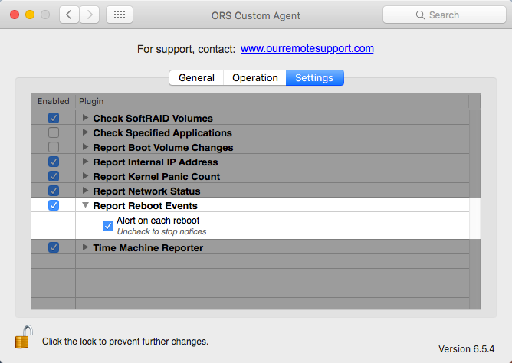Enable Report Boot Volume Changes checkbox
Screen dimensions: 512x363
54,147
